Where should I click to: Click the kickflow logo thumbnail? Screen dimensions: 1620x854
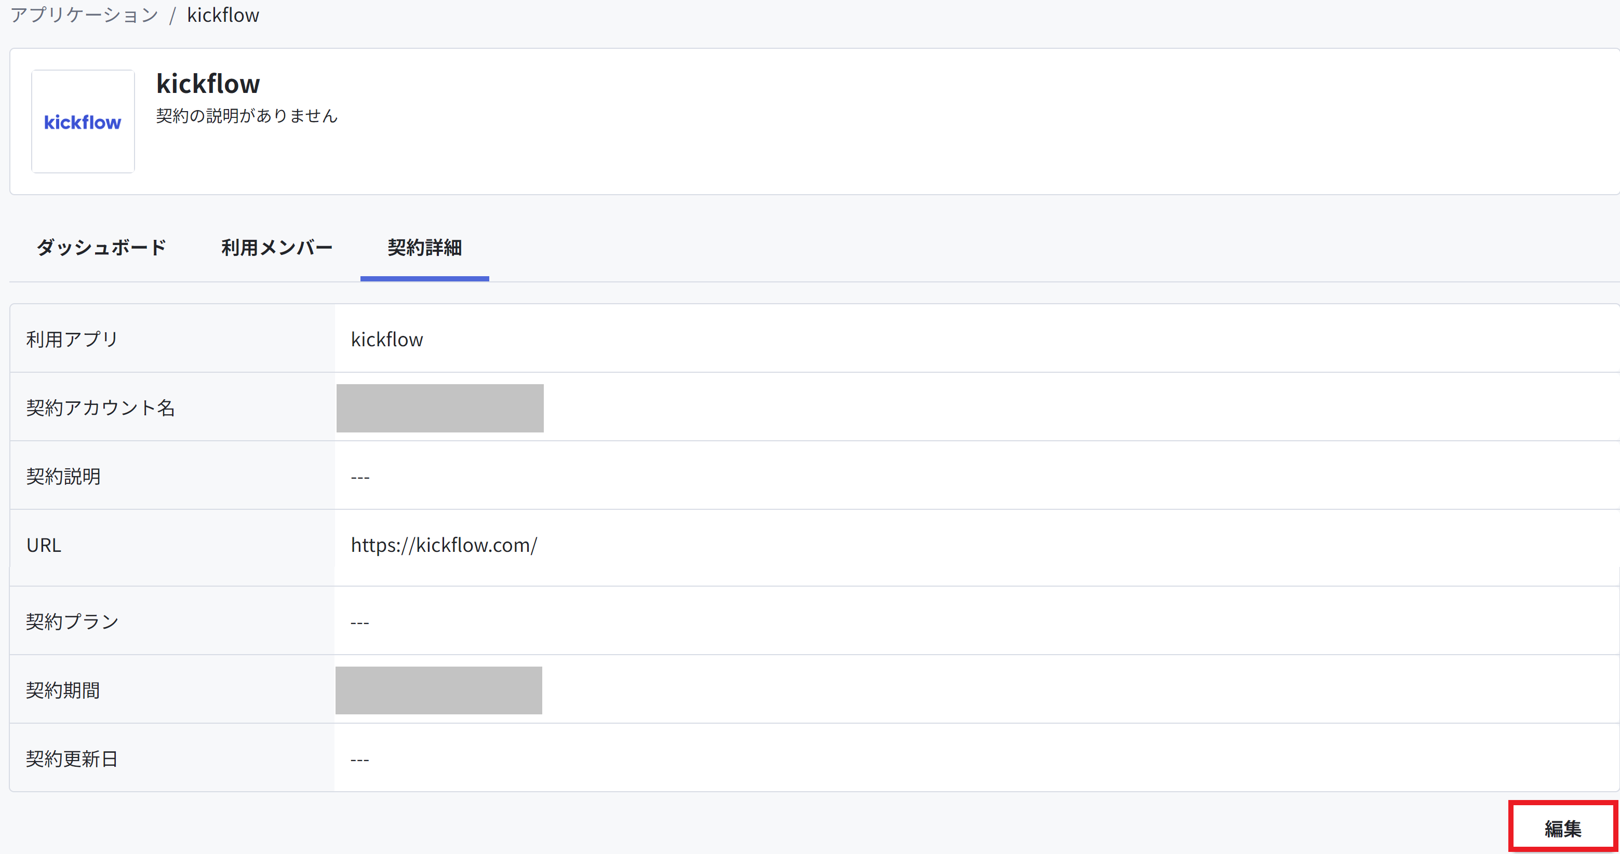(83, 121)
